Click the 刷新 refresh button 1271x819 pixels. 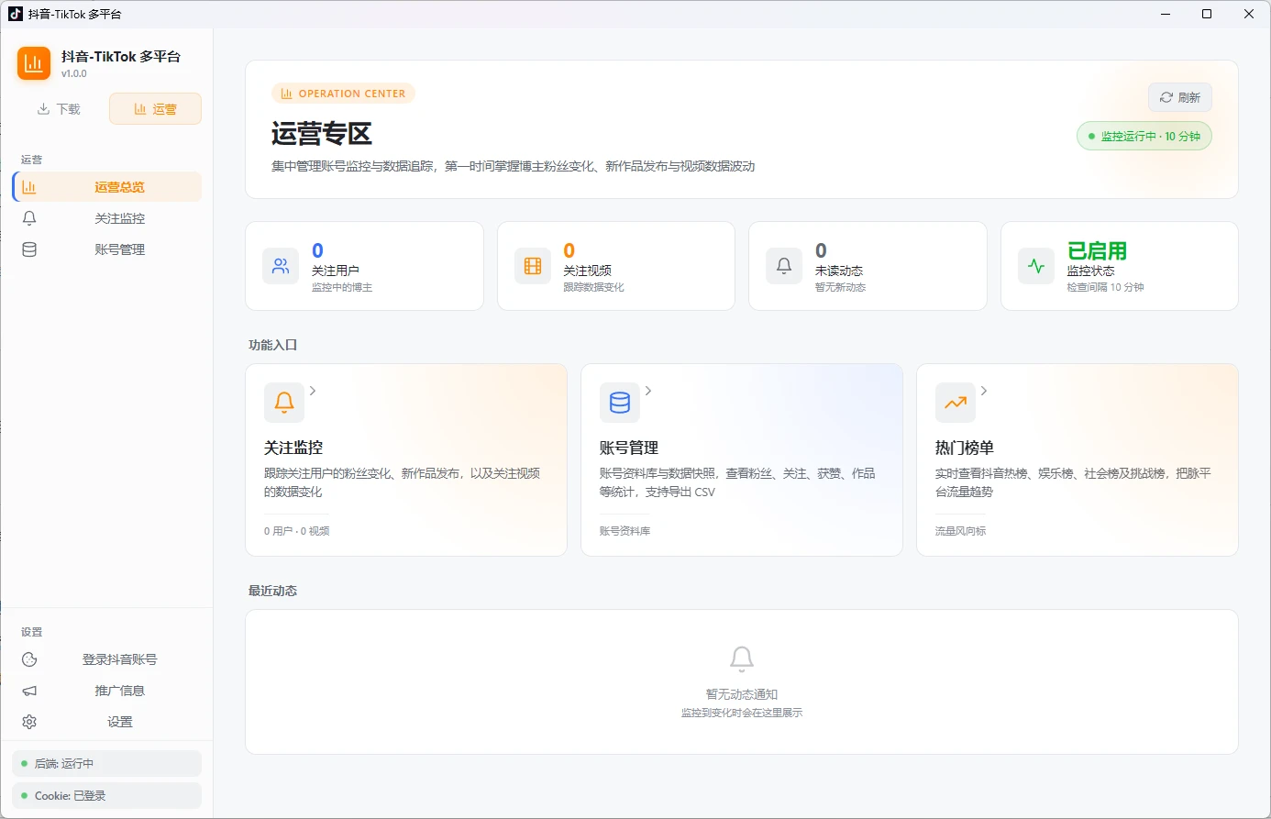click(1180, 97)
